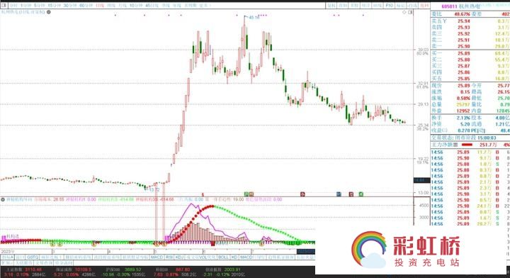Viewport: 510px width, 278px height.
Task: Choose the 60分钟 period tab
Action: [86, 6]
